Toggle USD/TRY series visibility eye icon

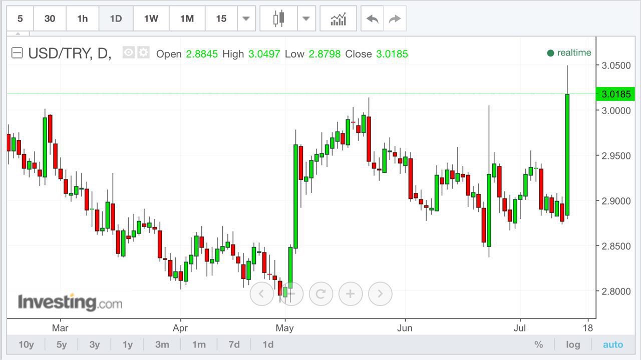(x=129, y=52)
